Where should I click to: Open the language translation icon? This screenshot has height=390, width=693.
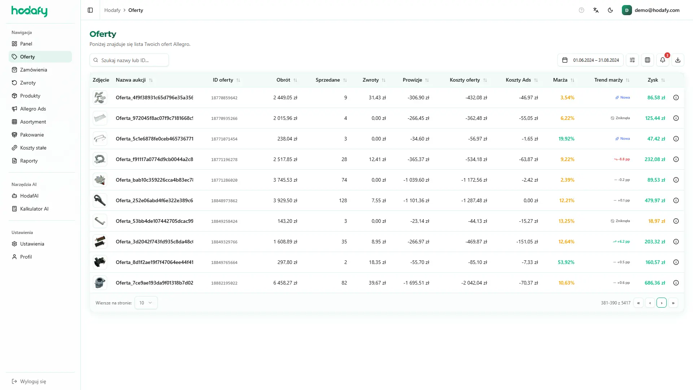pyautogui.click(x=596, y=10)
